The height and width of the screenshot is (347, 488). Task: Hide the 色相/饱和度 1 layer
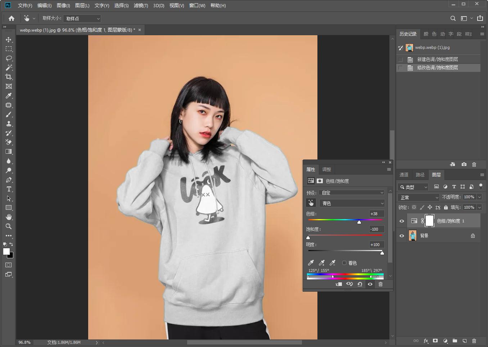coord(402,221)
